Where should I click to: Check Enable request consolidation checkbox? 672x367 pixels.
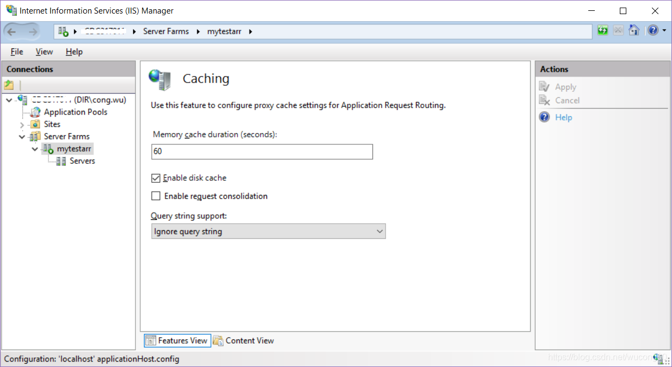[156, 196]
